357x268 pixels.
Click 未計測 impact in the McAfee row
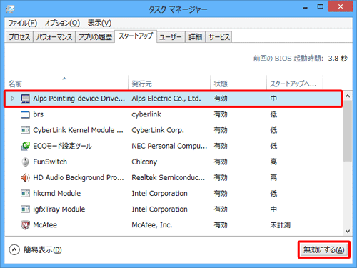pos(280,225)
